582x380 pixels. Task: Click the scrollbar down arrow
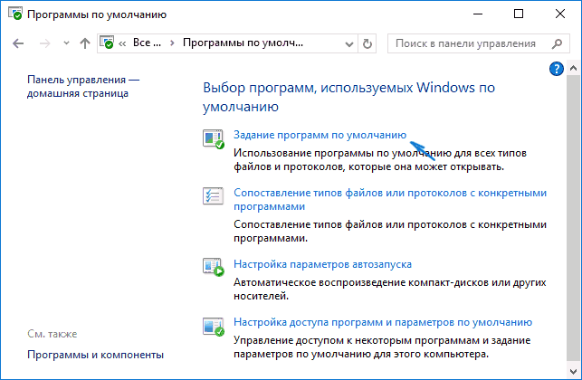(x=573, y=372)
